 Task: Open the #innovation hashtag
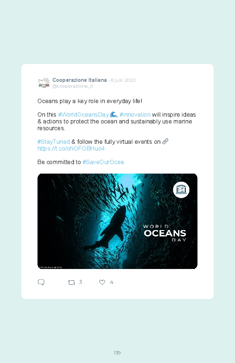coord(135,114)
